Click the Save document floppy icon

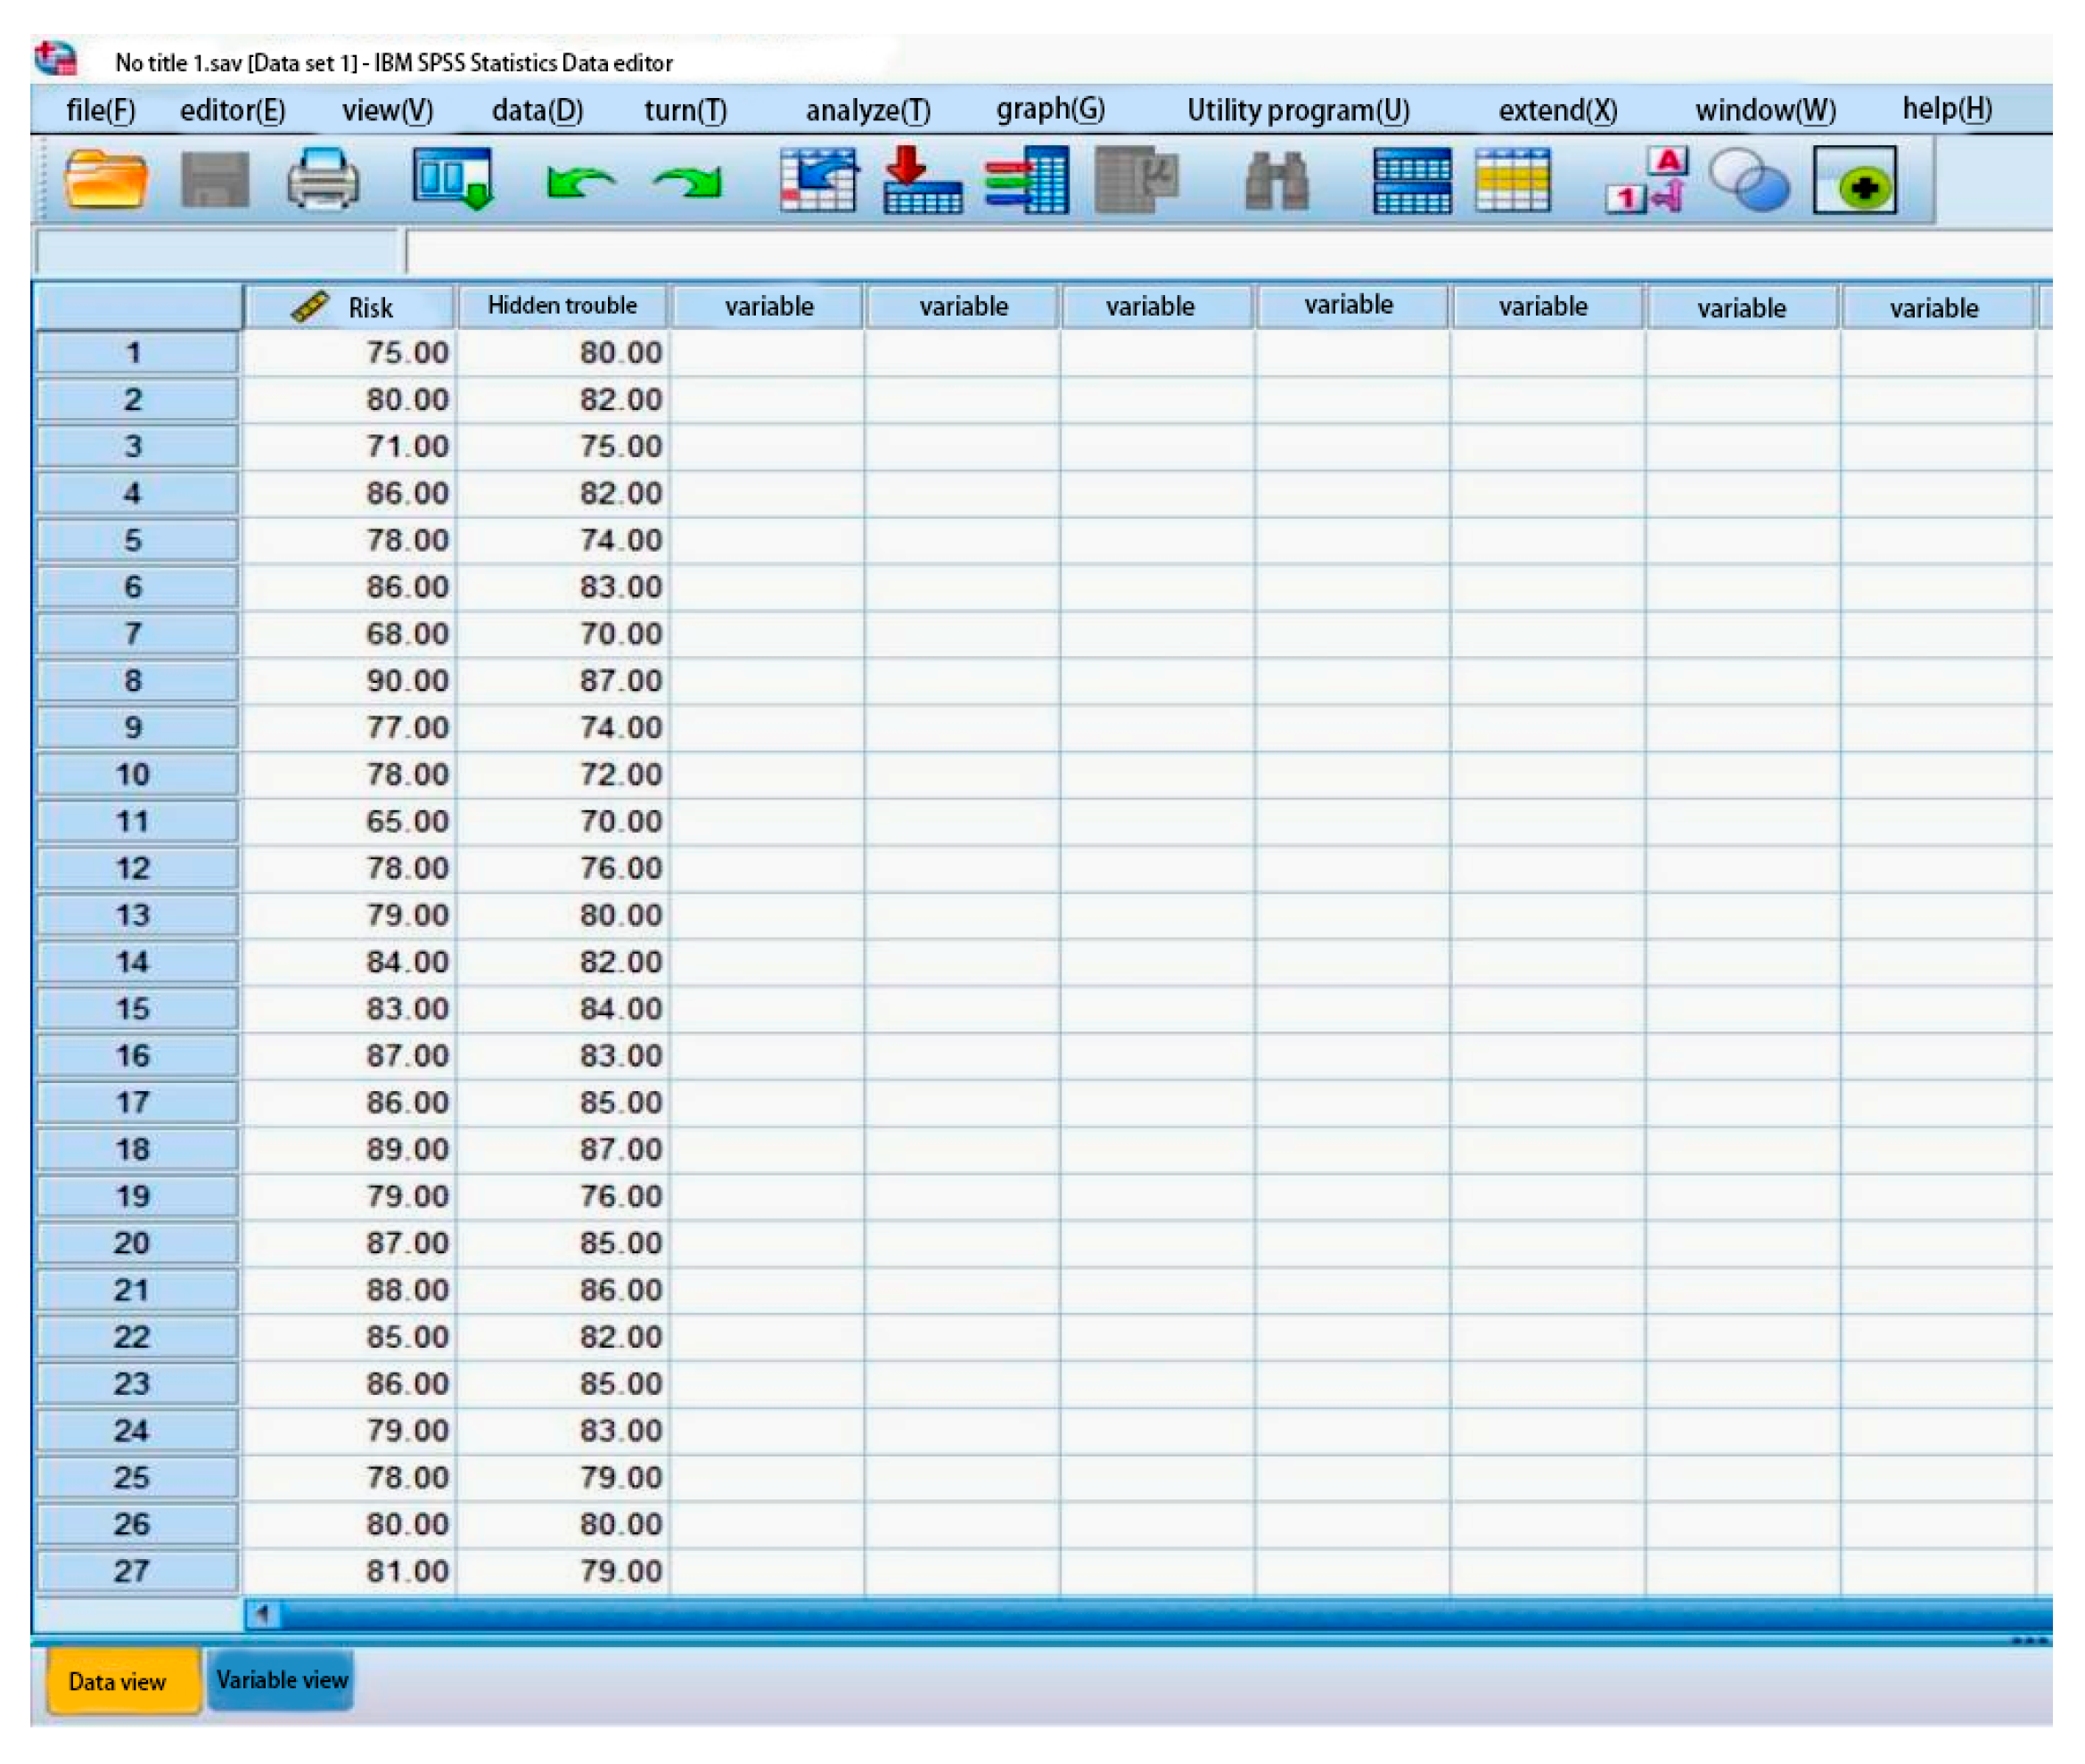coord(215,180)
